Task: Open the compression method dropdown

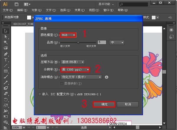Action: (73, 62)
